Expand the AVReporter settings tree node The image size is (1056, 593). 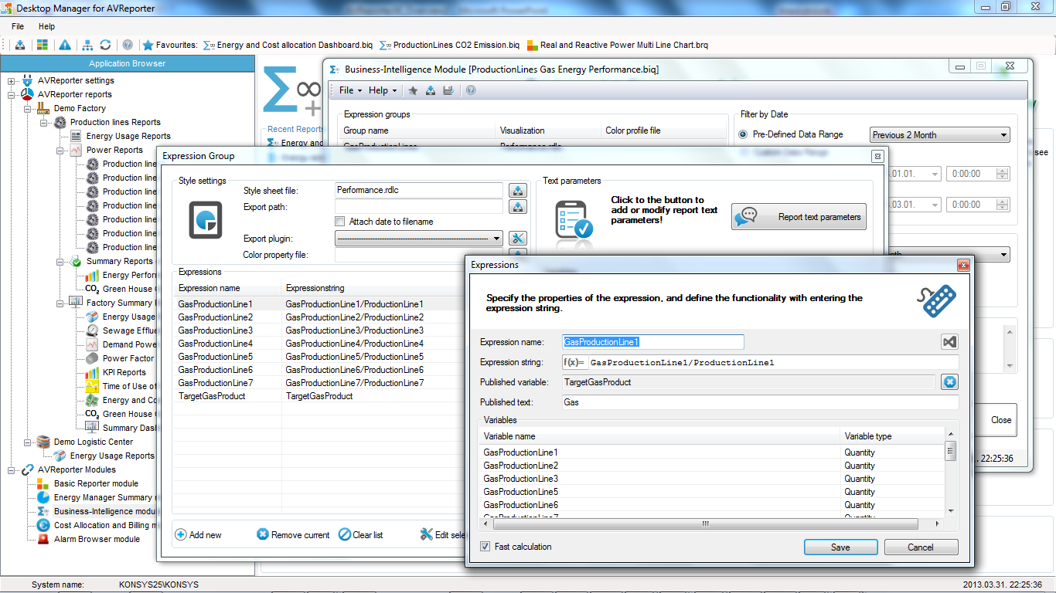pyautogui.click(x=12, y=81)
